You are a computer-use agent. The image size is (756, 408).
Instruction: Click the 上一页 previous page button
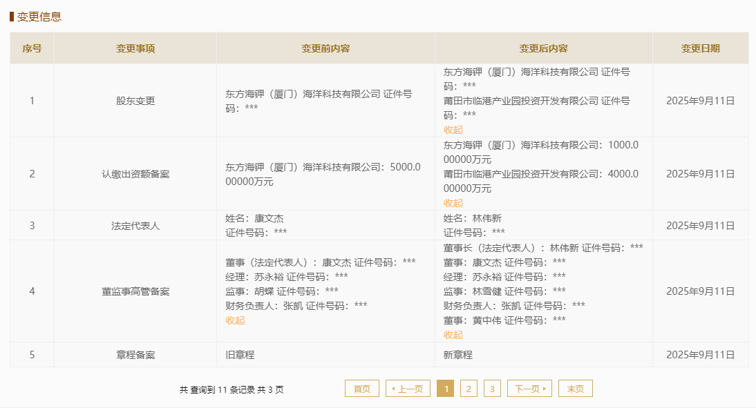point(408,389)
